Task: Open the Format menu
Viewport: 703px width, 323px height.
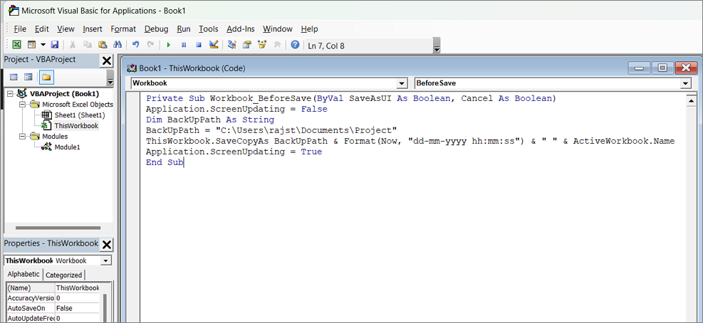Action: pos(123,29)
